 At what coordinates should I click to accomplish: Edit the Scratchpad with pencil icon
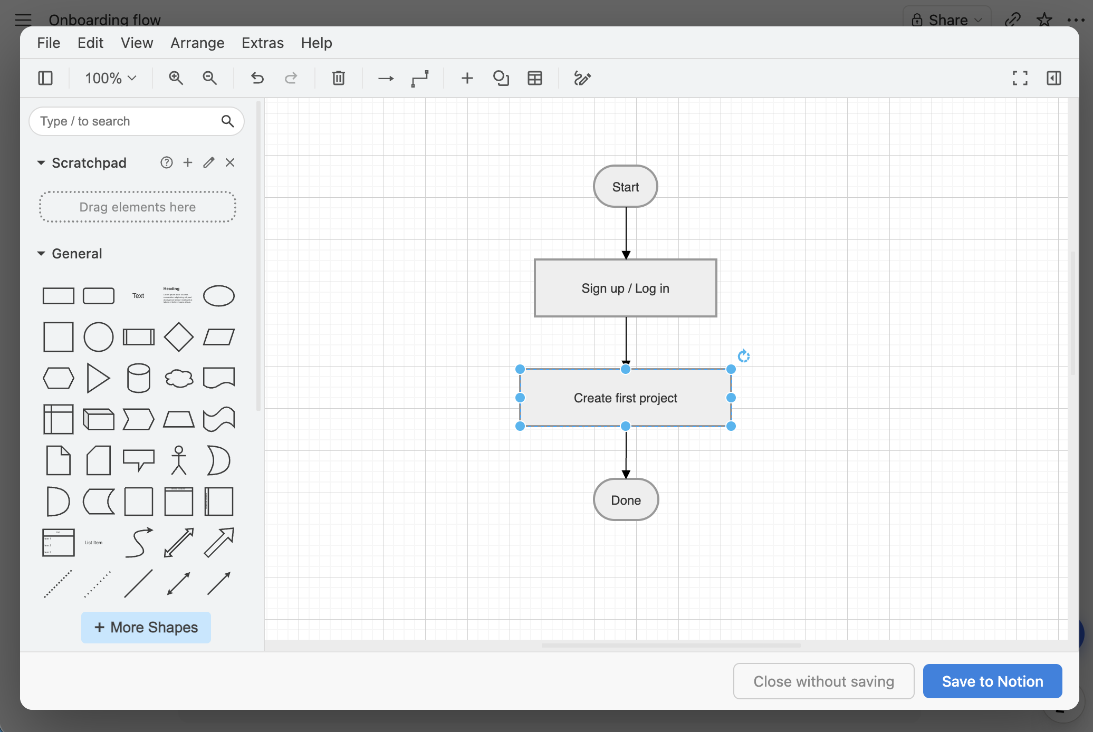pos(209,162)
